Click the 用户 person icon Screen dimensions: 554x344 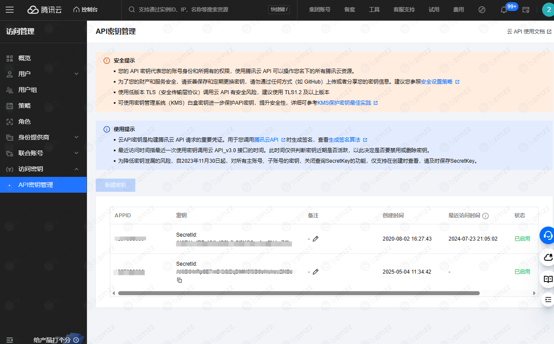coord(9,74)
